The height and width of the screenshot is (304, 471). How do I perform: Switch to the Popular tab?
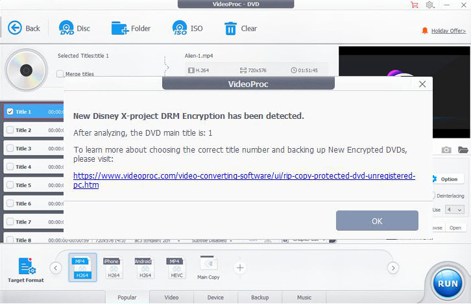click(x=127, y=297)
